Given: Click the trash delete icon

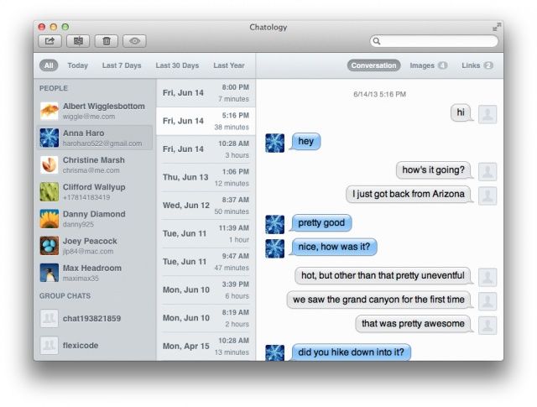Looking at the screenshot, I should [x=106, y=40].
